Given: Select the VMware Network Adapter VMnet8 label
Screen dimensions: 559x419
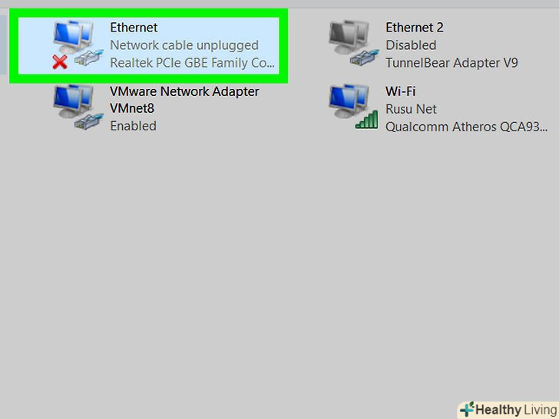Looking at the screenshot, I should coord(184,100).
